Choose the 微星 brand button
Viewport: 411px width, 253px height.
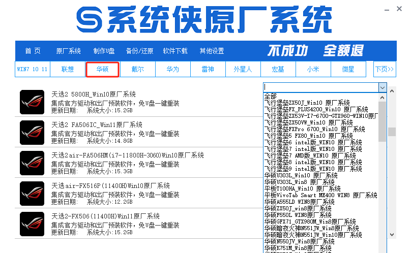coord(348,69)
